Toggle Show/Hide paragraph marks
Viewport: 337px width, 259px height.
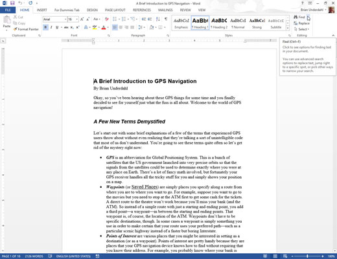click(166, 19)
